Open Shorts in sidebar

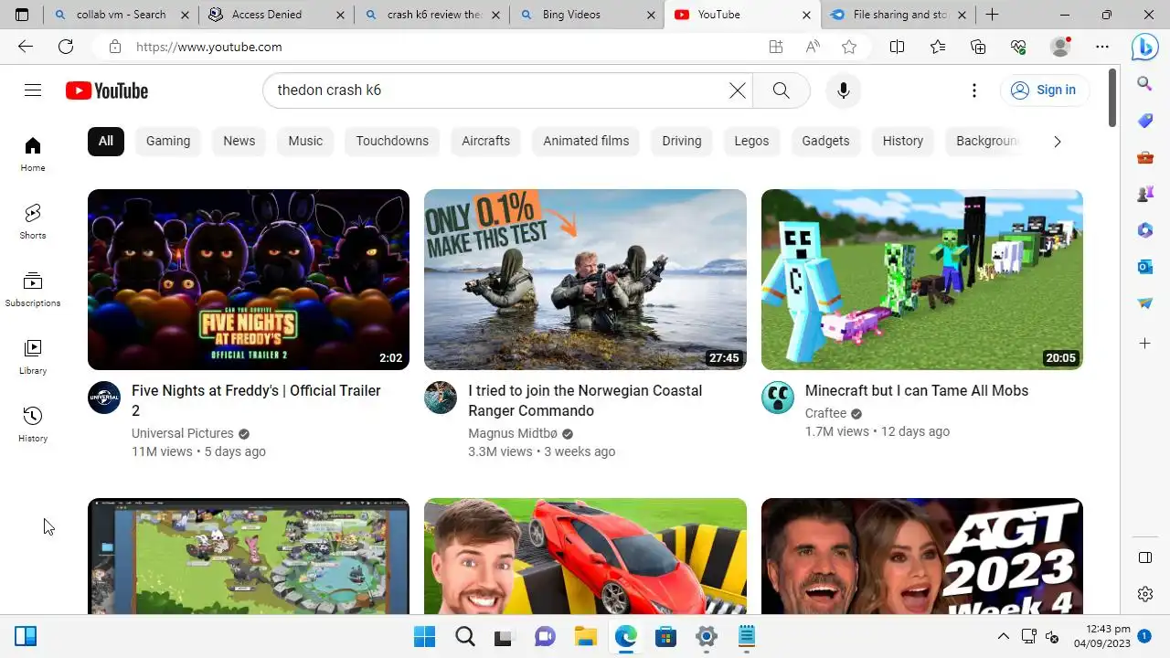33,222
